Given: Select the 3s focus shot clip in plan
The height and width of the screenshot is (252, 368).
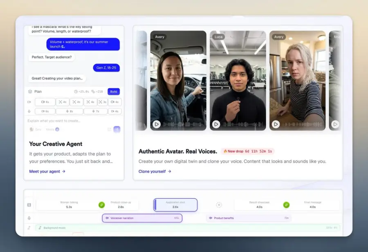Looking at the screenshot, I should click(x=102, y=102).
